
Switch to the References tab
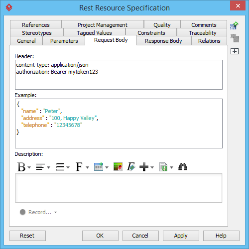pos(35,25)
